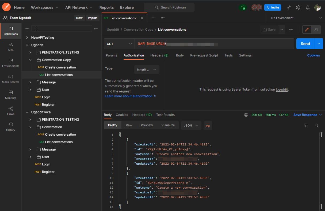The height and width of the screenshot is (211, 325).
Task: Toggle response line wrap icon
Action: pos(208,125)
